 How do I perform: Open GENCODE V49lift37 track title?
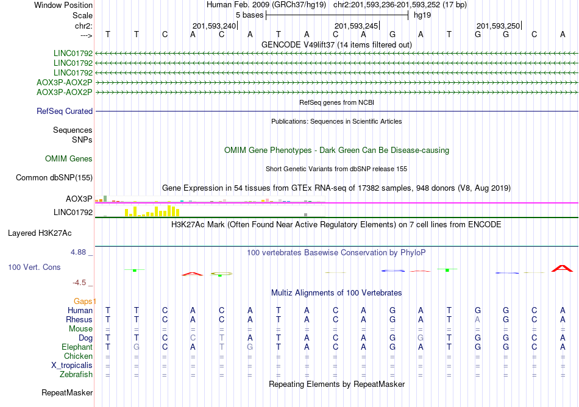coord(336,44)
